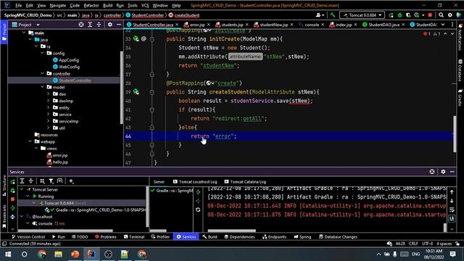Open File Explorer from taskbar
Image resolution: width=464 pixels, height=261 pixels.
pyautogui.click(x=58, y=254)
